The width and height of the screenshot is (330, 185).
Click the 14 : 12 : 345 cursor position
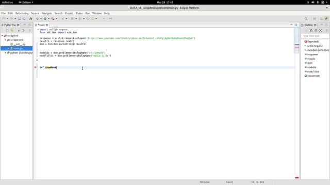click(257, 182)
